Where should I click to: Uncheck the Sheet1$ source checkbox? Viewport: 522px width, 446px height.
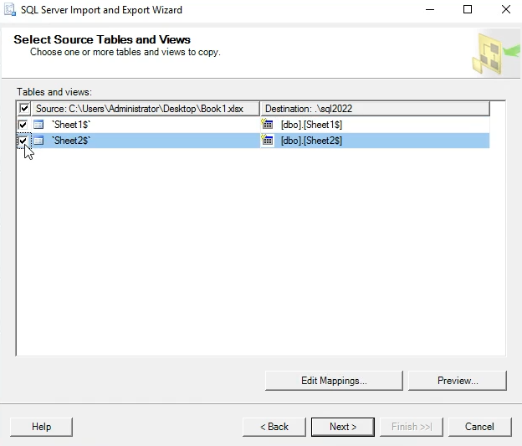point(23,125)
